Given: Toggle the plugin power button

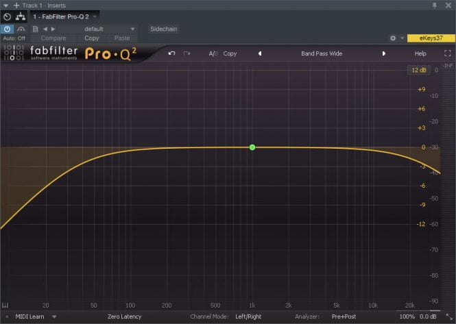Looking at the screenshot, I should click(7, 29).
